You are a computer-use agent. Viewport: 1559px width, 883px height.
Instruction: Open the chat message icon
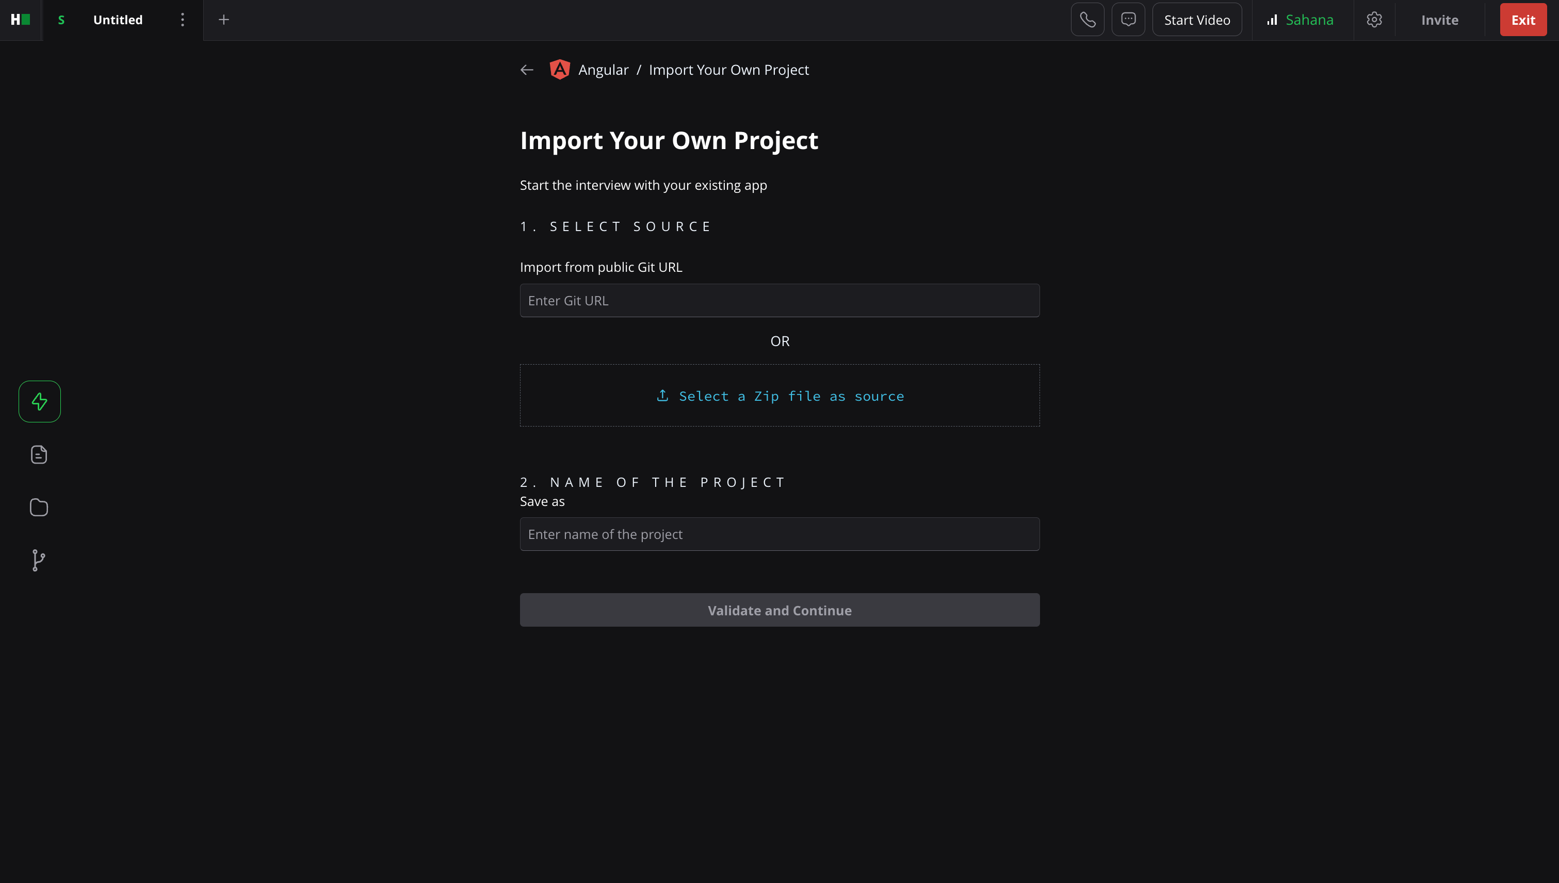(x=1128, y=20)
